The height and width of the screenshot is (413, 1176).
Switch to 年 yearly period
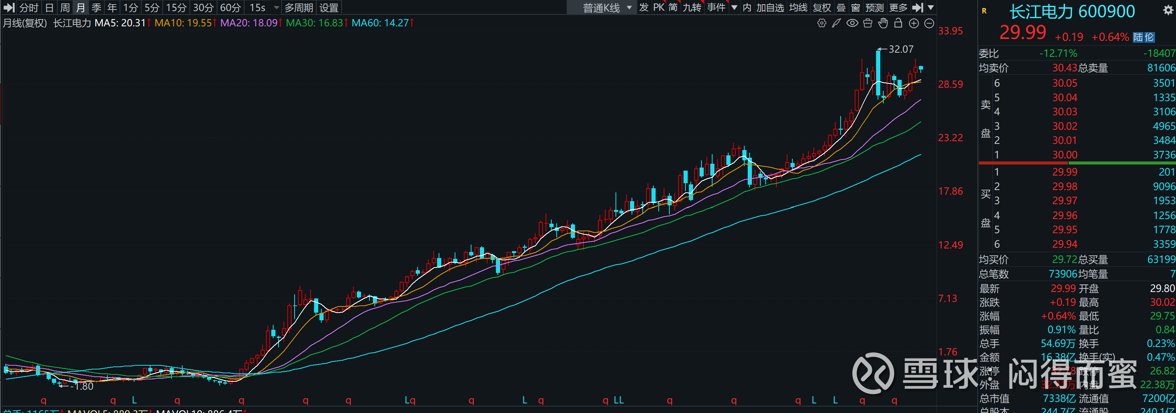click(x=112, y=8)
